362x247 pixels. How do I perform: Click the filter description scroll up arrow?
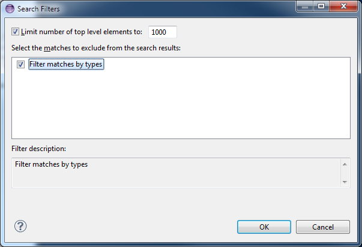tap(345, 164)
